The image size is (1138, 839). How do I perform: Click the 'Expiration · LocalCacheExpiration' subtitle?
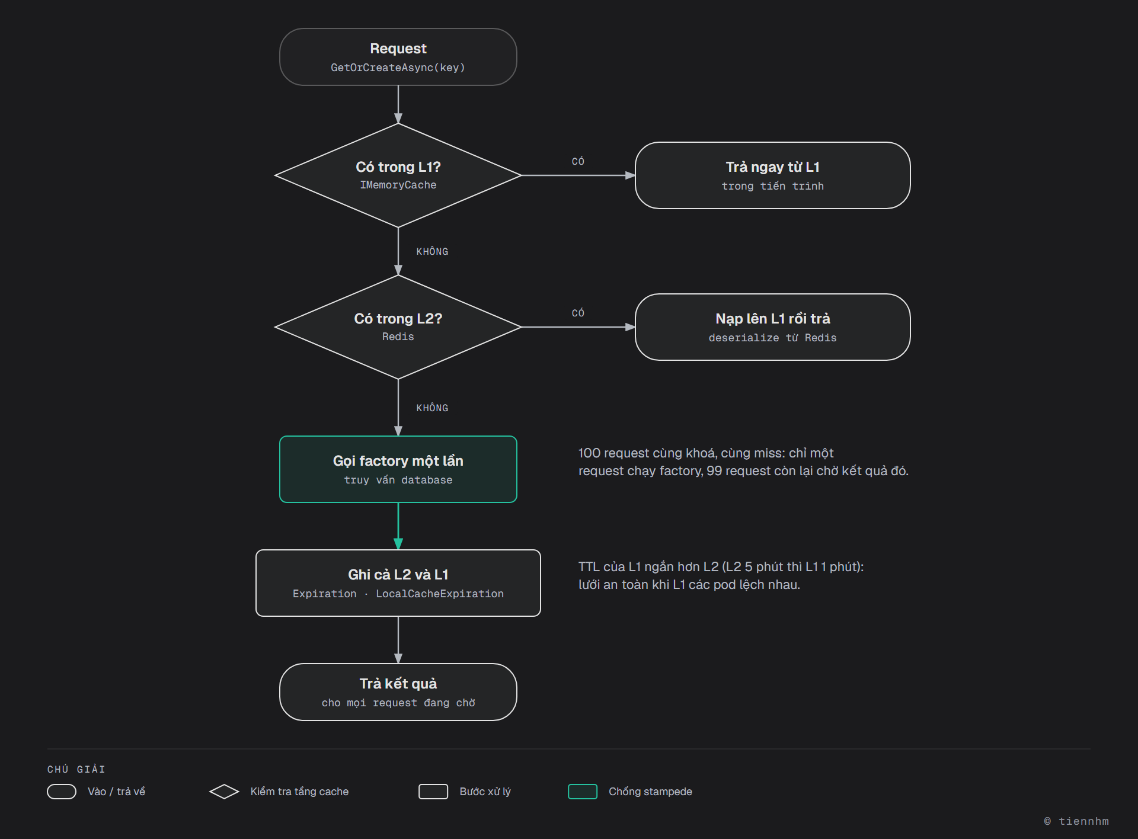pyautogui.click(x=398, y=594)
